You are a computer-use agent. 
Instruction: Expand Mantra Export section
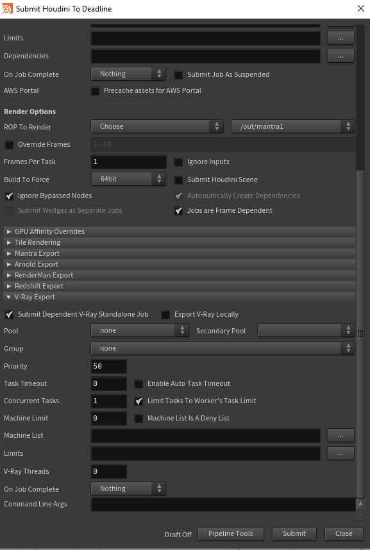click(x=180, y=253)
